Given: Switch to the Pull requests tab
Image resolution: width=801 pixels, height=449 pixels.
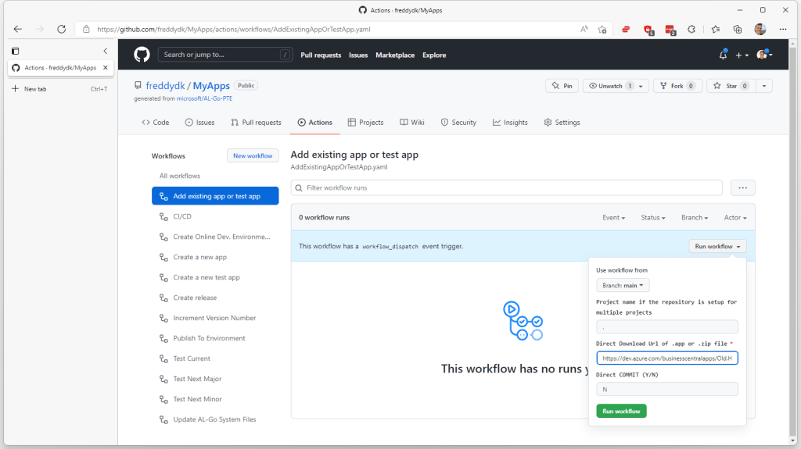Looking at the screenshot, I should coord(256,123).
